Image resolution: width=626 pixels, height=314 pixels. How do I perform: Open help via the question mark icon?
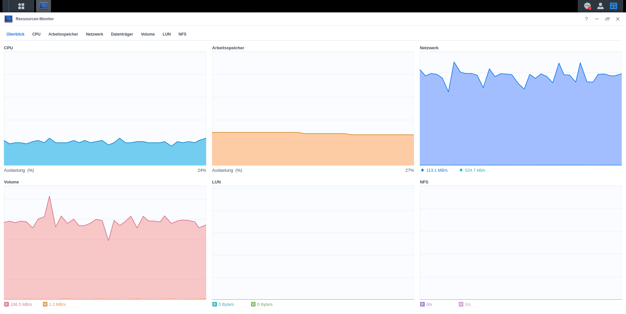pyautogui.click(x=586, y=19)
